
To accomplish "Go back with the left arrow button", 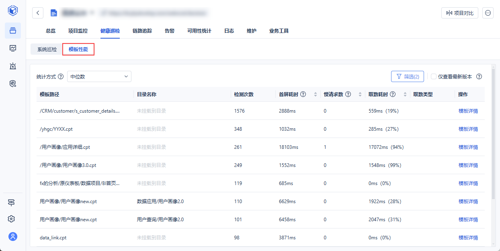I will click(38, 13).
